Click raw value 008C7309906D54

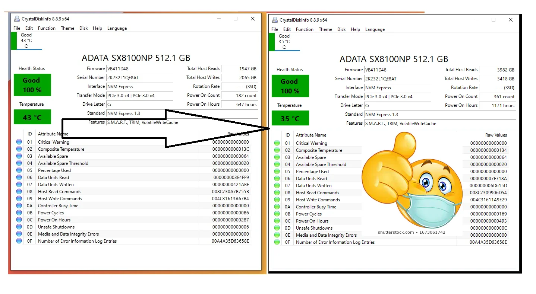tap(488, 193)
